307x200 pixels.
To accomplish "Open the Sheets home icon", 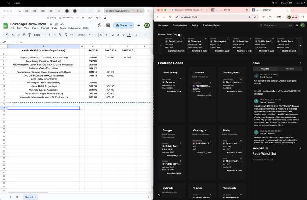I will click(6, 26).
